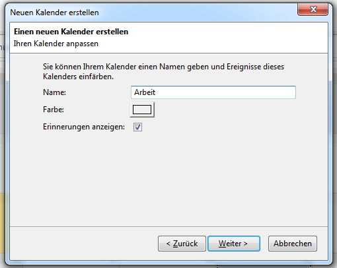Click the 'Farbe:' label text

(x=54, y=110)
